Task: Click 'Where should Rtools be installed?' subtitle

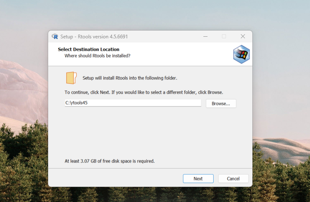Action: (98, 56)
